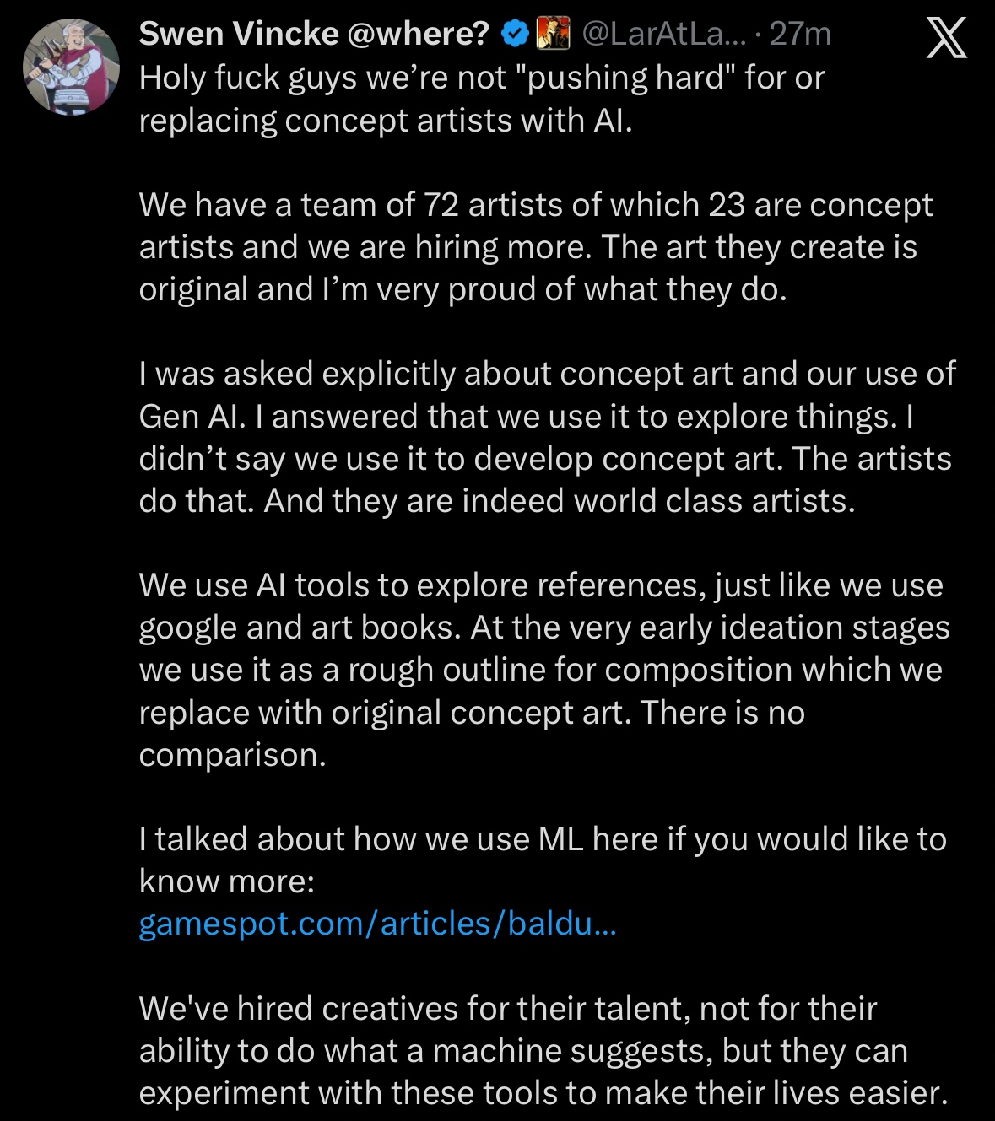Click Swen Vincke's profile avatar

coord(71,67)
